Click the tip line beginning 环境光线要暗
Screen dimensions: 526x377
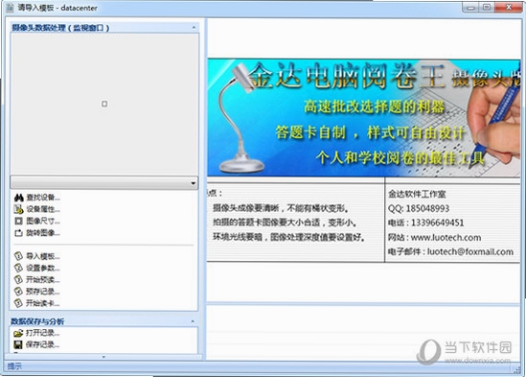[x=289, y=237]
